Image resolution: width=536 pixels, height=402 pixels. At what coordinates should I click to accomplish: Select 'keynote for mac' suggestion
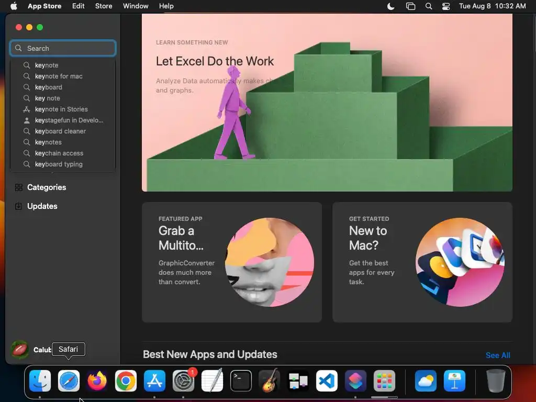(x=63, y=76)
